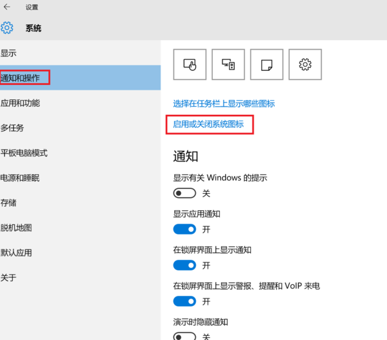
Task: Toggle lock screen alarms and VoIP switch
Action: click(x=184, y=301)
